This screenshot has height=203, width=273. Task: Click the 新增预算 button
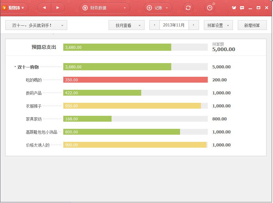pyautogui.click(x=252, y=25)
